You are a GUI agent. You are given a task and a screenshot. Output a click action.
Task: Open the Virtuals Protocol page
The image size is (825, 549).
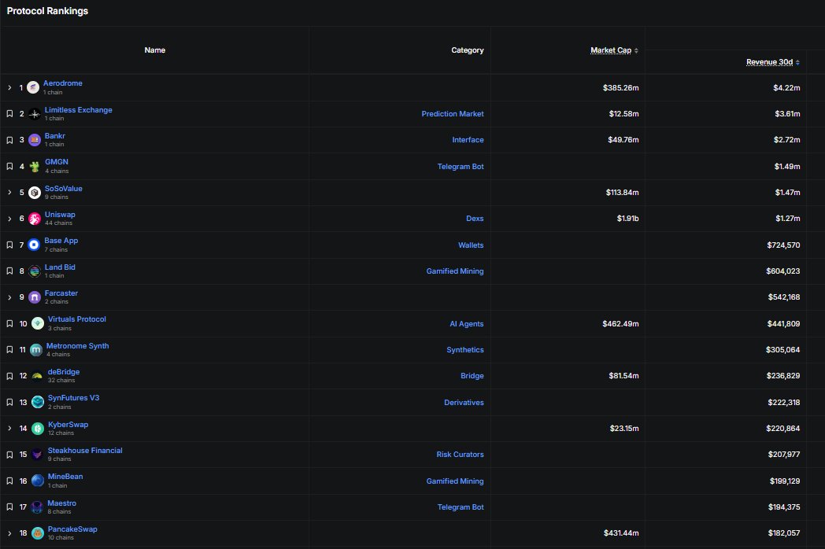pos(77,319)
